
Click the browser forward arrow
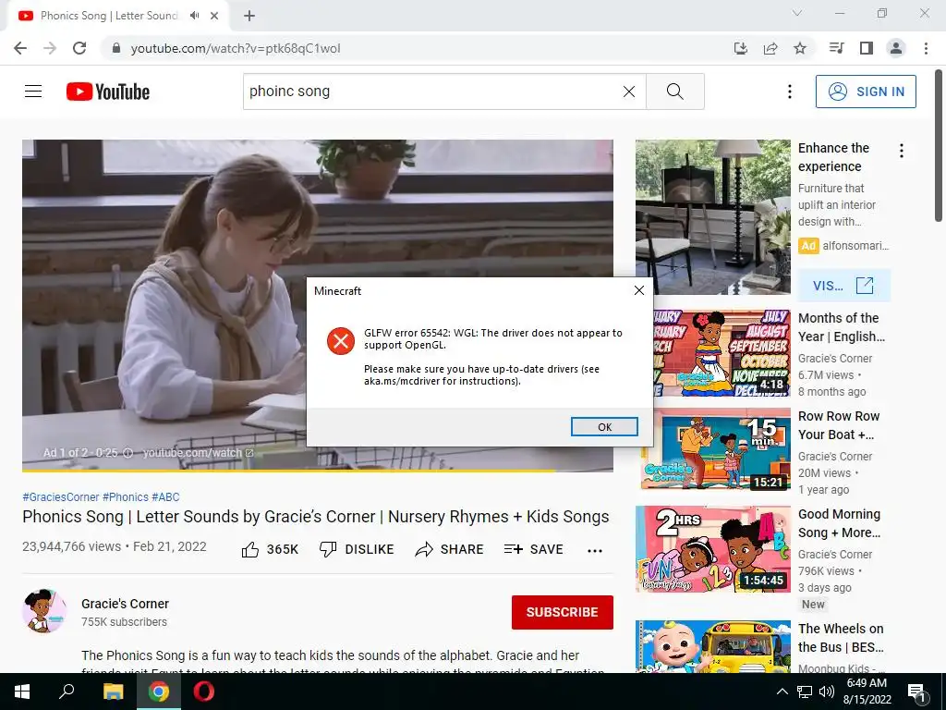50,48
